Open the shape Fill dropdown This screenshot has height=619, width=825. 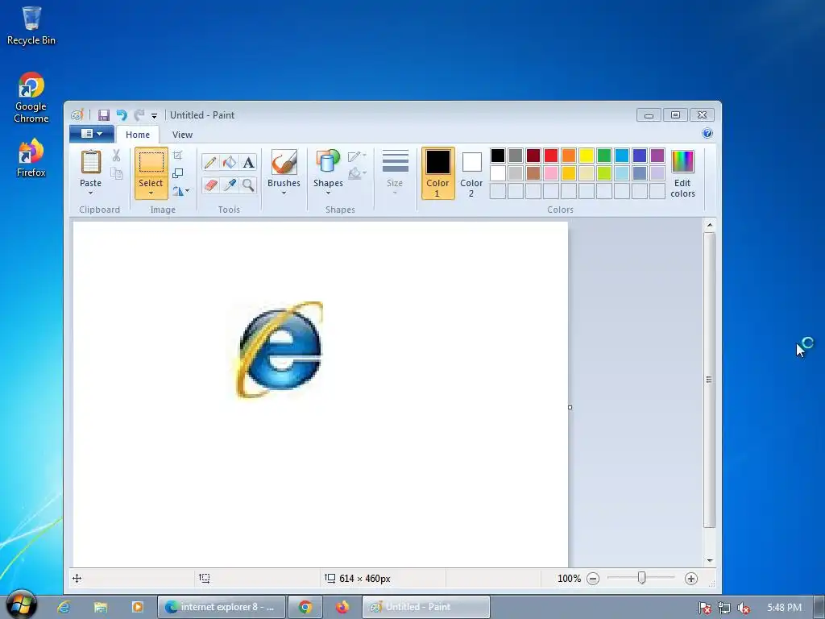(x=357, y=173)
